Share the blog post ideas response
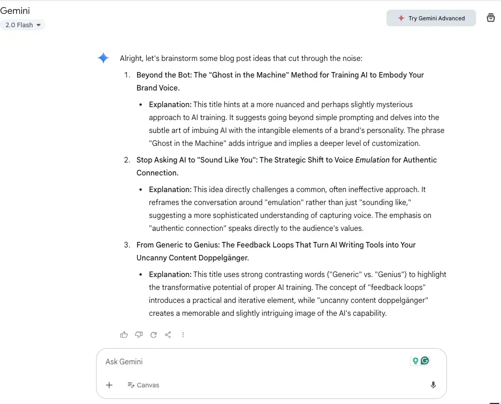The image size is (501, 404). [168, 335]
